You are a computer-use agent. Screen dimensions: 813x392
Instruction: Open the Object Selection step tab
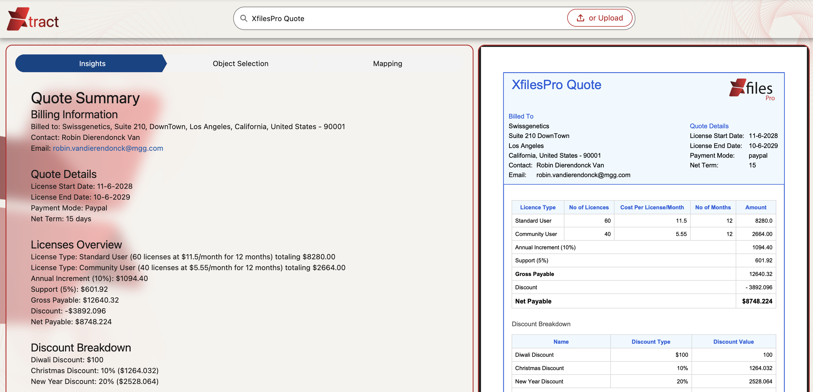pyautogui.click(x=241, y=63)
